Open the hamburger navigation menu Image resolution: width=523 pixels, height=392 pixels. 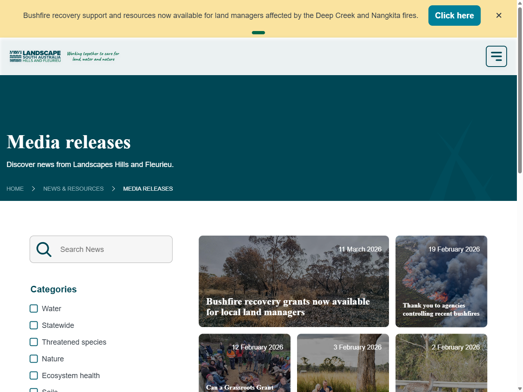click(x=496, y=56)
